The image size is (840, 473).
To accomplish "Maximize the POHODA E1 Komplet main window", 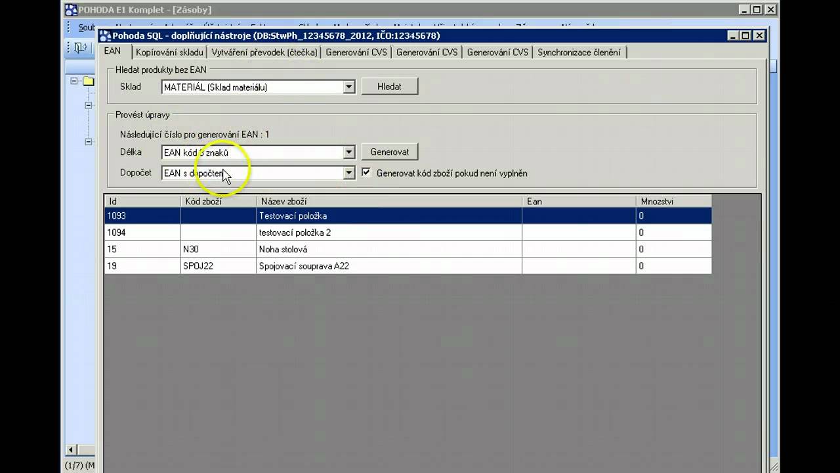I will [757, 10].
